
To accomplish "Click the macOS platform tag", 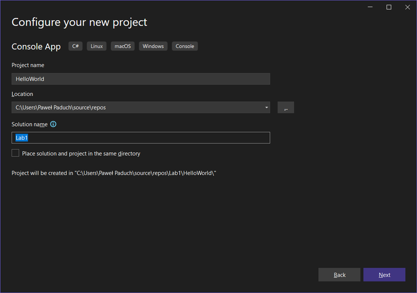I will 123,46.
